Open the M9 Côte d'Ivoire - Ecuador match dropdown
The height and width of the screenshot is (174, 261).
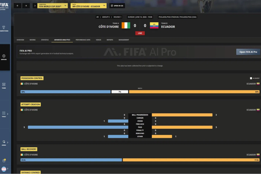88,6
